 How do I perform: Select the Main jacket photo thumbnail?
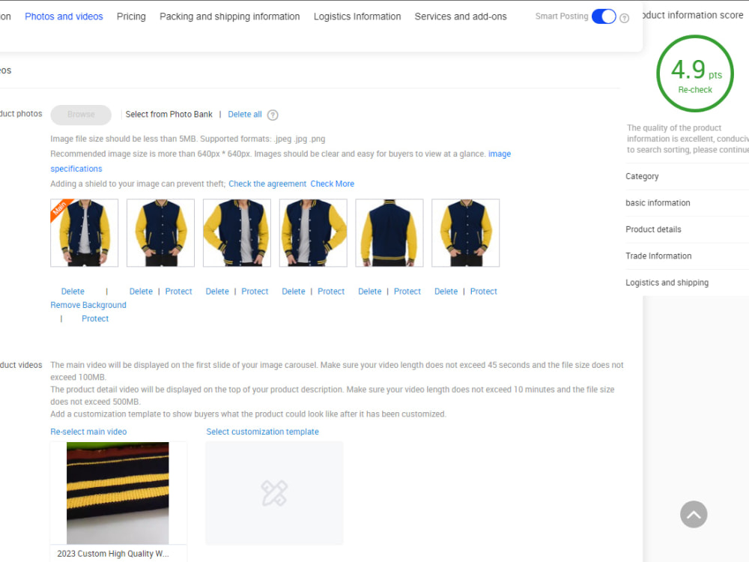84,233
